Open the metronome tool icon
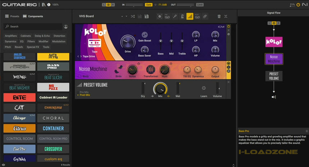 click(x=182, y=17)
